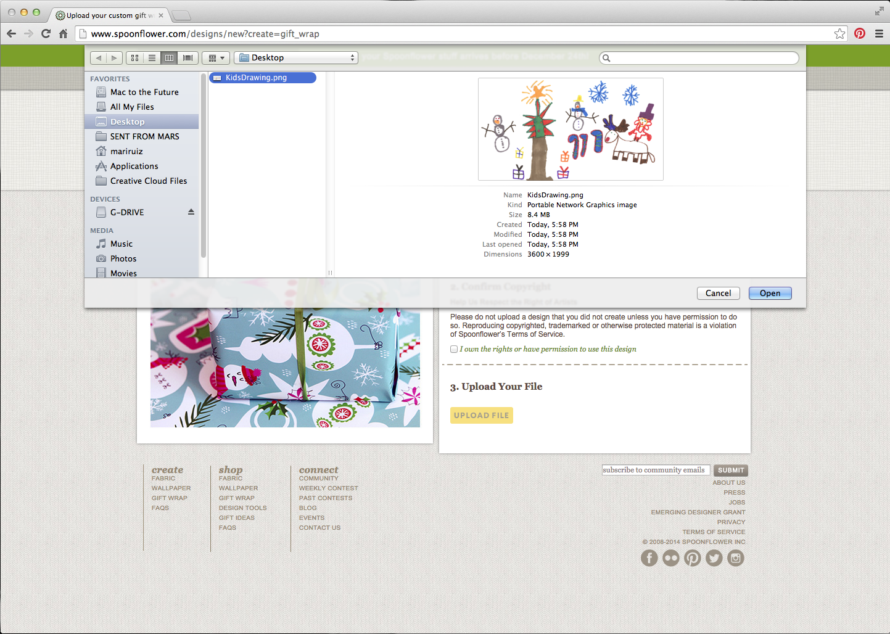Click the KidsDrawing preview thumbnail
The image size is (890, 634).
pos(571,129)
